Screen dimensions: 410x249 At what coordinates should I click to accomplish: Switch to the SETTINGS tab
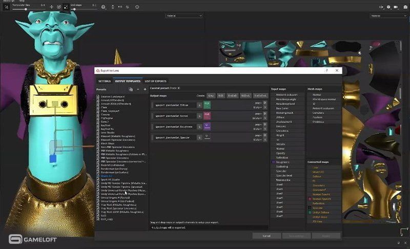pos(105,81)
